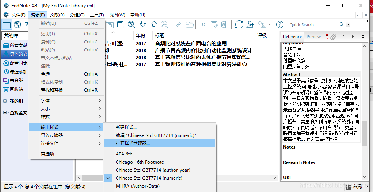Switch to the Reference tab

point(292,37)
